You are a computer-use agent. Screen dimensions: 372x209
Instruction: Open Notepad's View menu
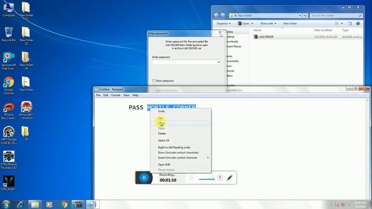(126, 95)
